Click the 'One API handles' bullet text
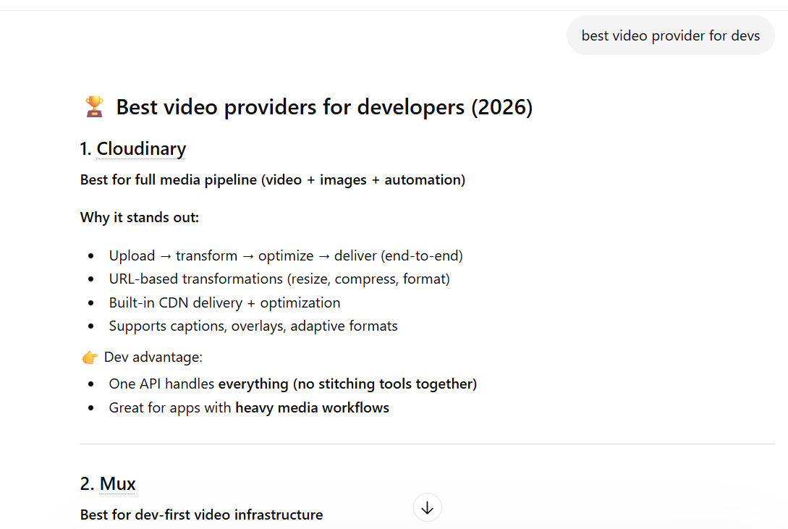Viewport: 788px width, 529px height. coord(162,384)
